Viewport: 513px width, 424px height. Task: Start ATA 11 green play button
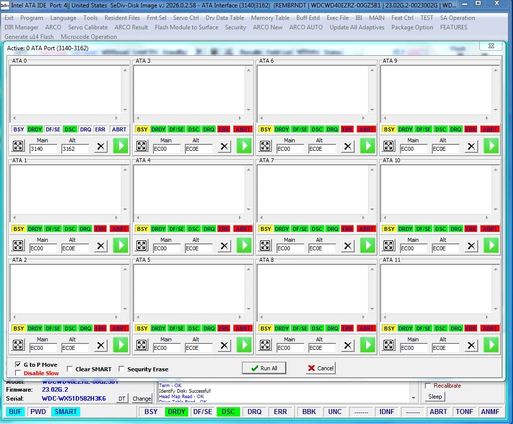(x=491, y=345)
